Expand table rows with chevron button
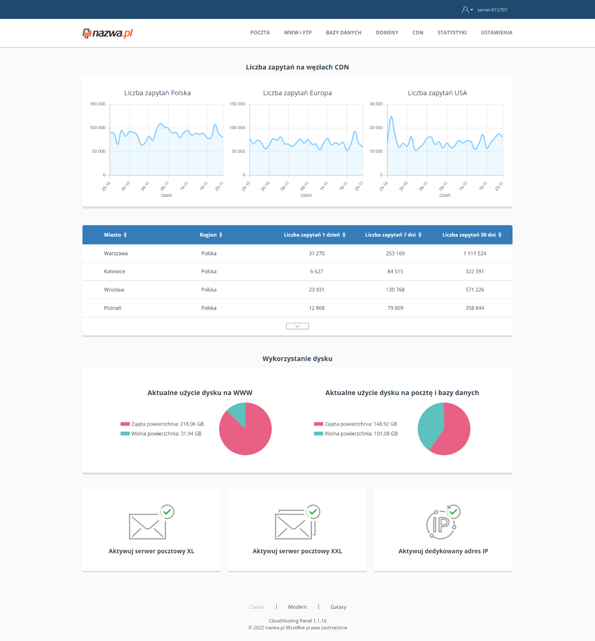Viewport: 595px width, 641px height. 297,326
